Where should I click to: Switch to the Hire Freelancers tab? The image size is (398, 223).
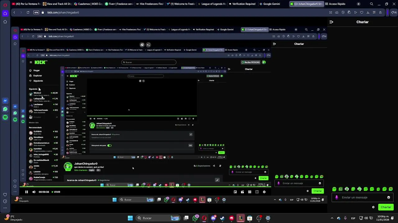point(150,4)
